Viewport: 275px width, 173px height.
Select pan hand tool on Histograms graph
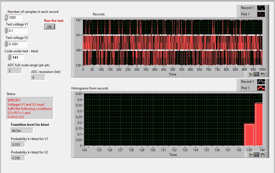(x=262, y=155)
